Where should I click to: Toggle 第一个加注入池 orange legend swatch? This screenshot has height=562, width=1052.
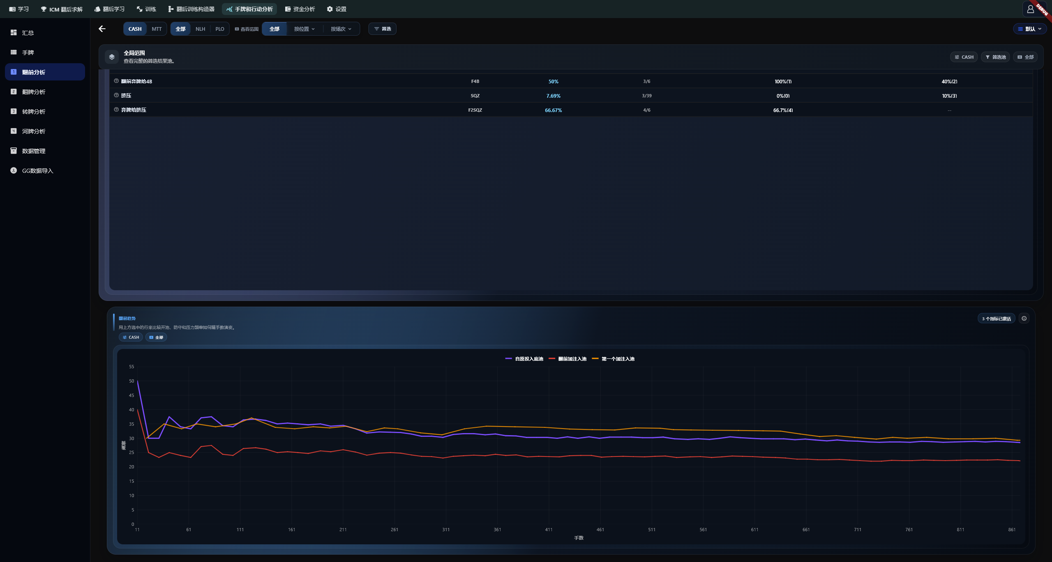595,359
